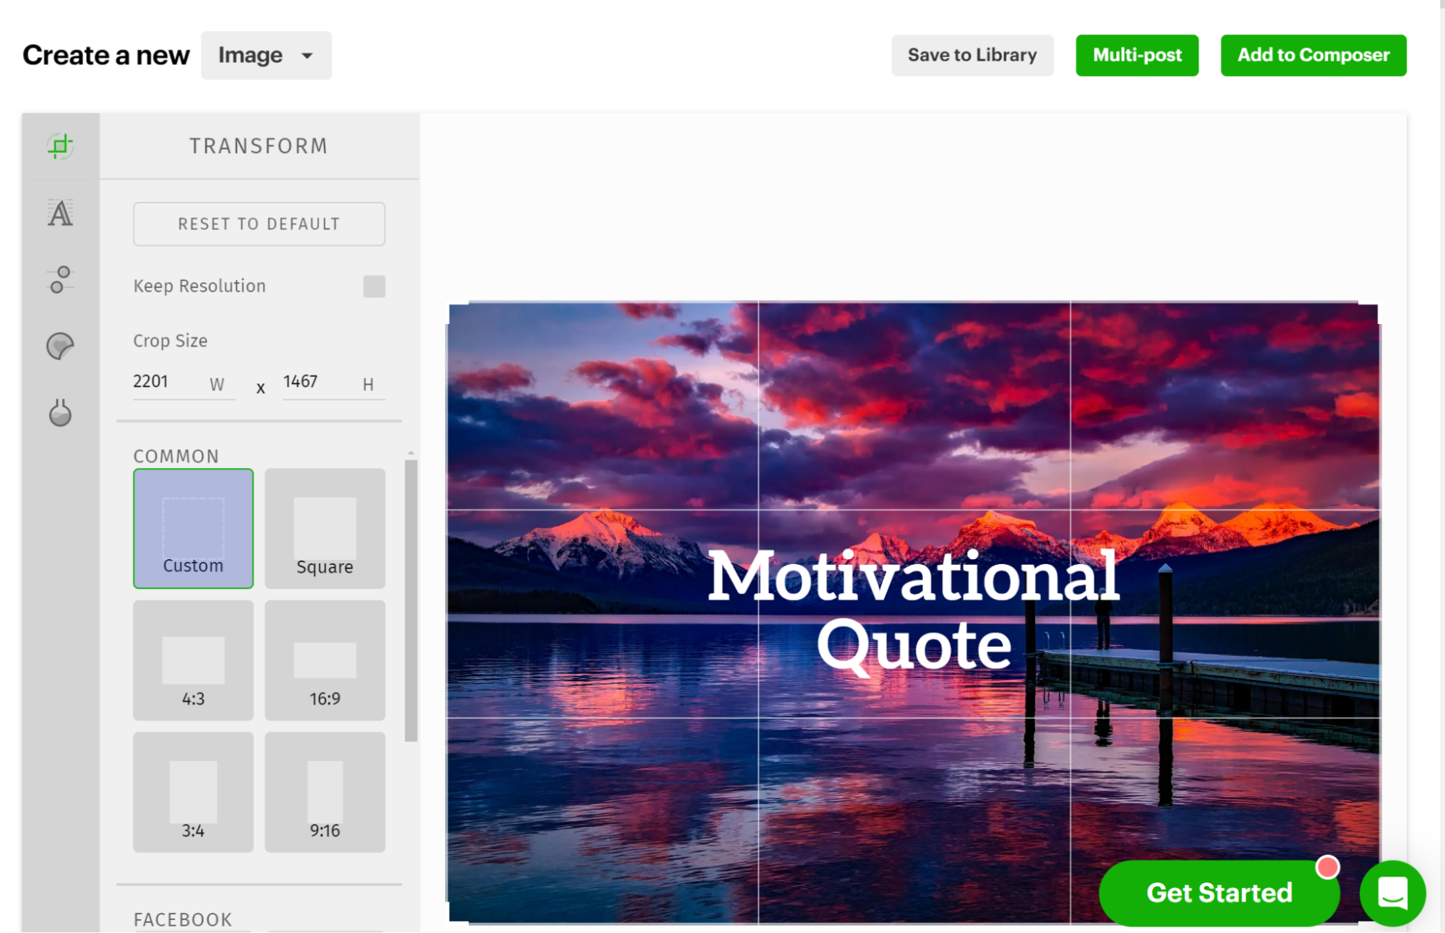1445x933 pixels.
Task: Select the Transform/Crop tool
Action: tap(60, 147)
